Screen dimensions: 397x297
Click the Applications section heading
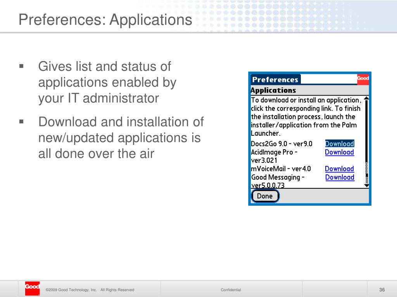click(273, 90)
